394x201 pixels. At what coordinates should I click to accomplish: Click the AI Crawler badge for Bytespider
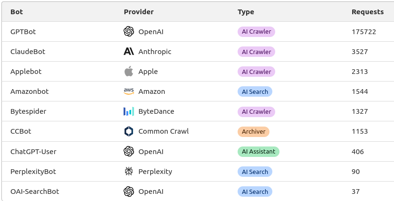point(256,111)
